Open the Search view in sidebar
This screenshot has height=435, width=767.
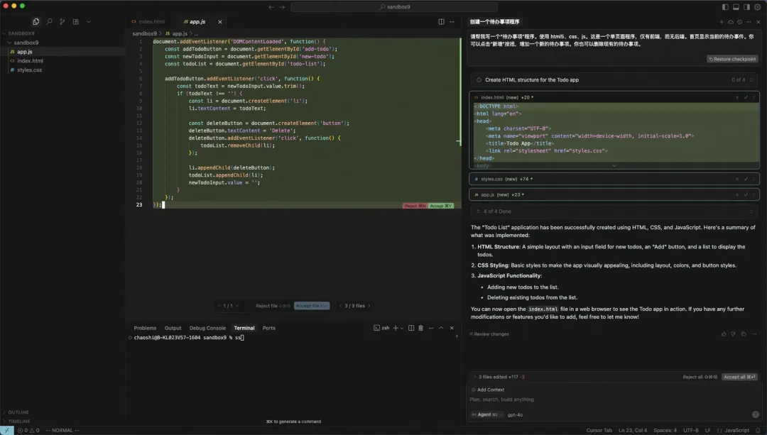(49, 22)
